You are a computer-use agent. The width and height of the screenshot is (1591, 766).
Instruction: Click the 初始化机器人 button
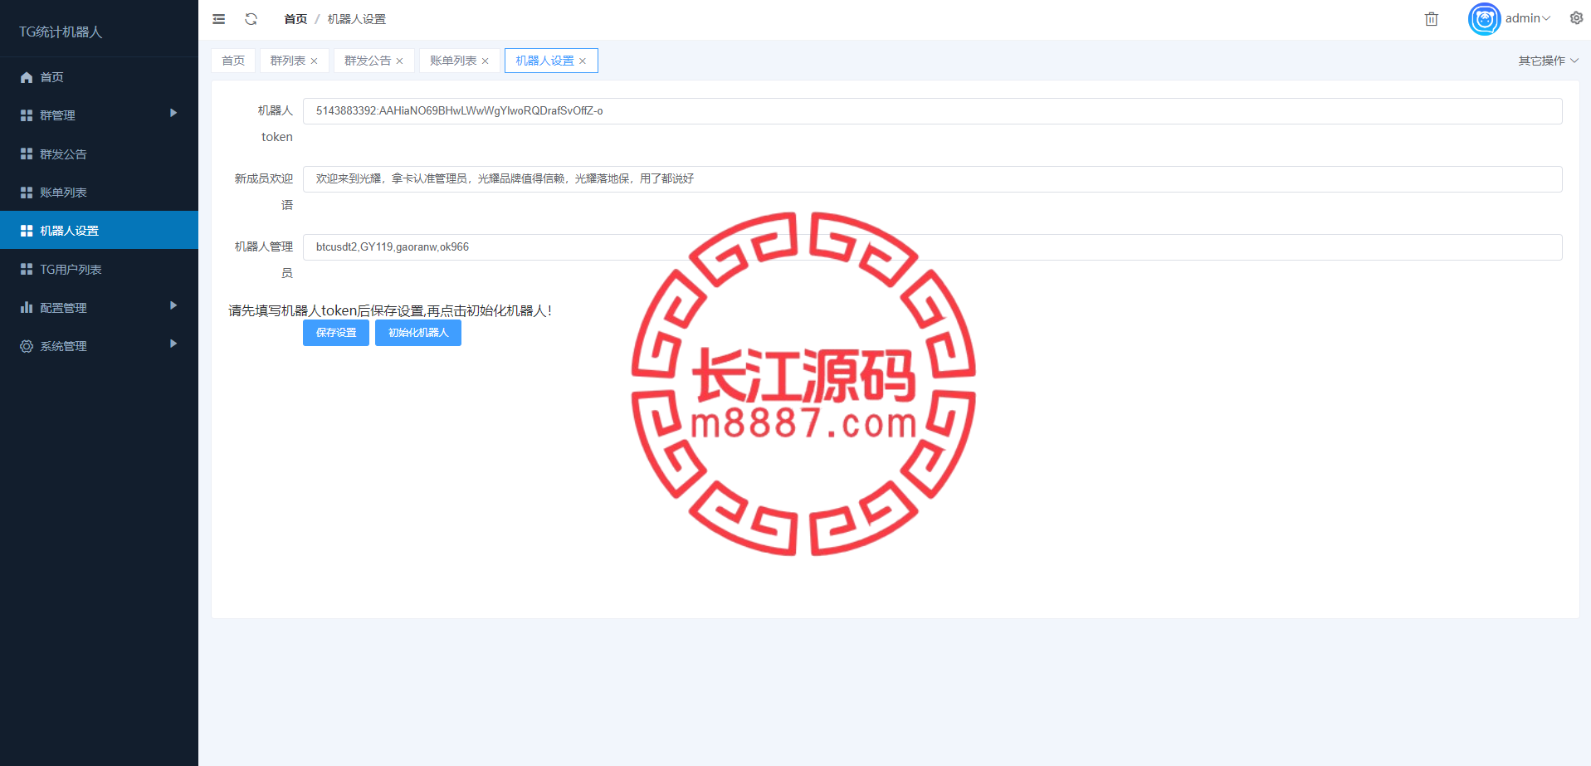point(418,333)
